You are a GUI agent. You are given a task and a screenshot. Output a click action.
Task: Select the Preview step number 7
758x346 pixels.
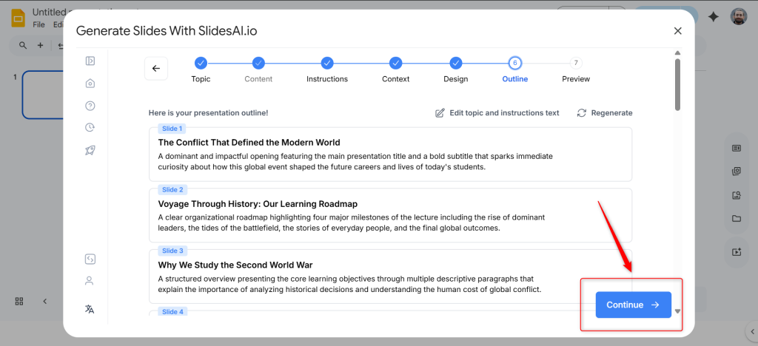point(576,69)
